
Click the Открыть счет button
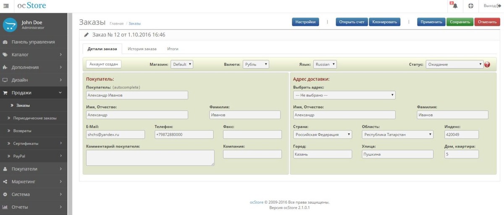352,22
